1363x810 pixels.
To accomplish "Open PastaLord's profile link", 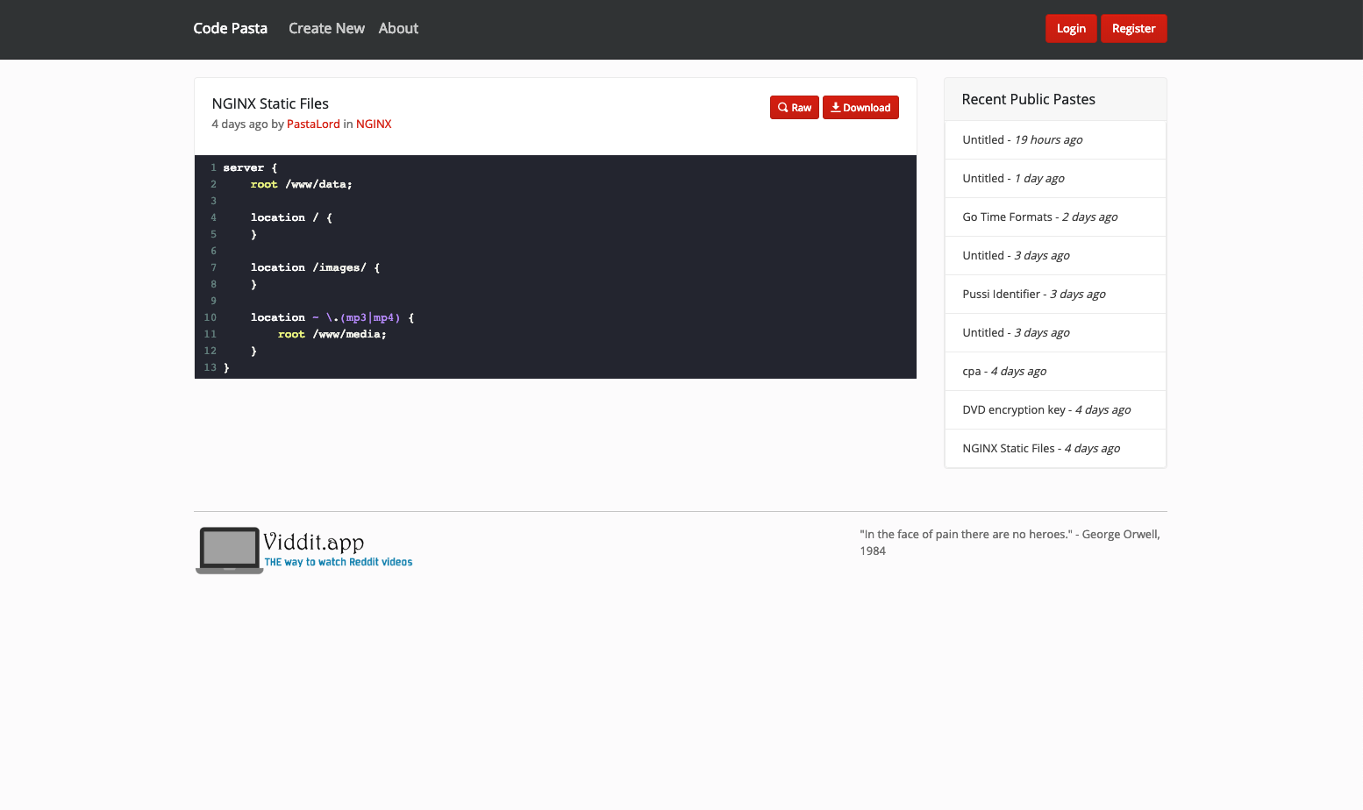I will [x=313, y=124].
